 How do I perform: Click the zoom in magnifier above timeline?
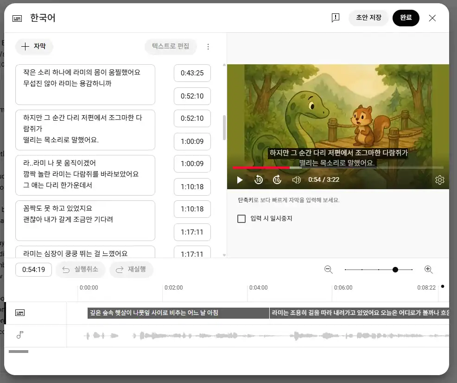tap(429, 269)
